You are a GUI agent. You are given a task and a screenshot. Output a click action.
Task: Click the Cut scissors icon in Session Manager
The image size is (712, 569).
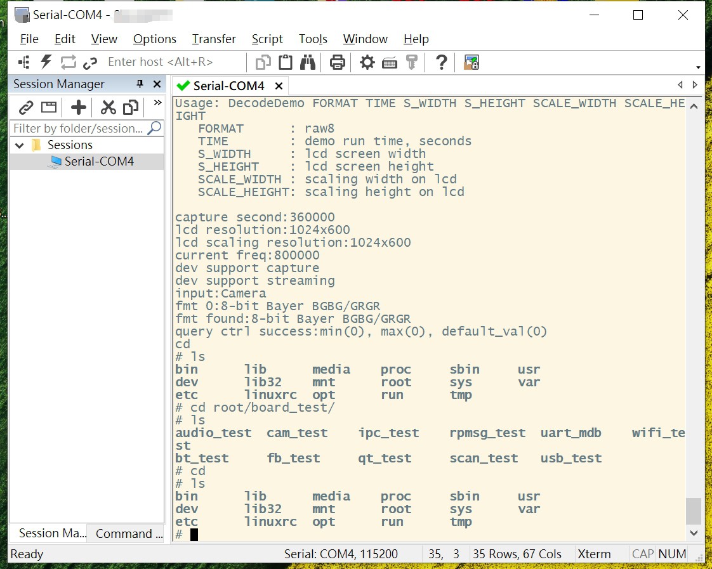coord(109,107)
